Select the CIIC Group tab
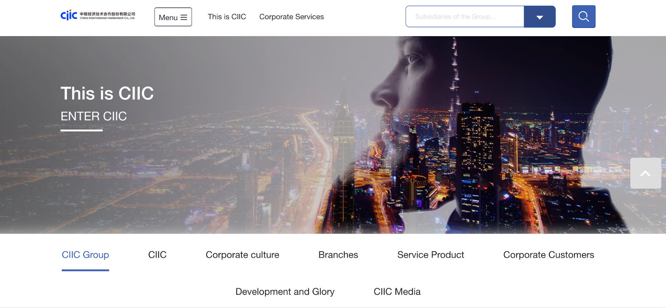 click(85, 255)
